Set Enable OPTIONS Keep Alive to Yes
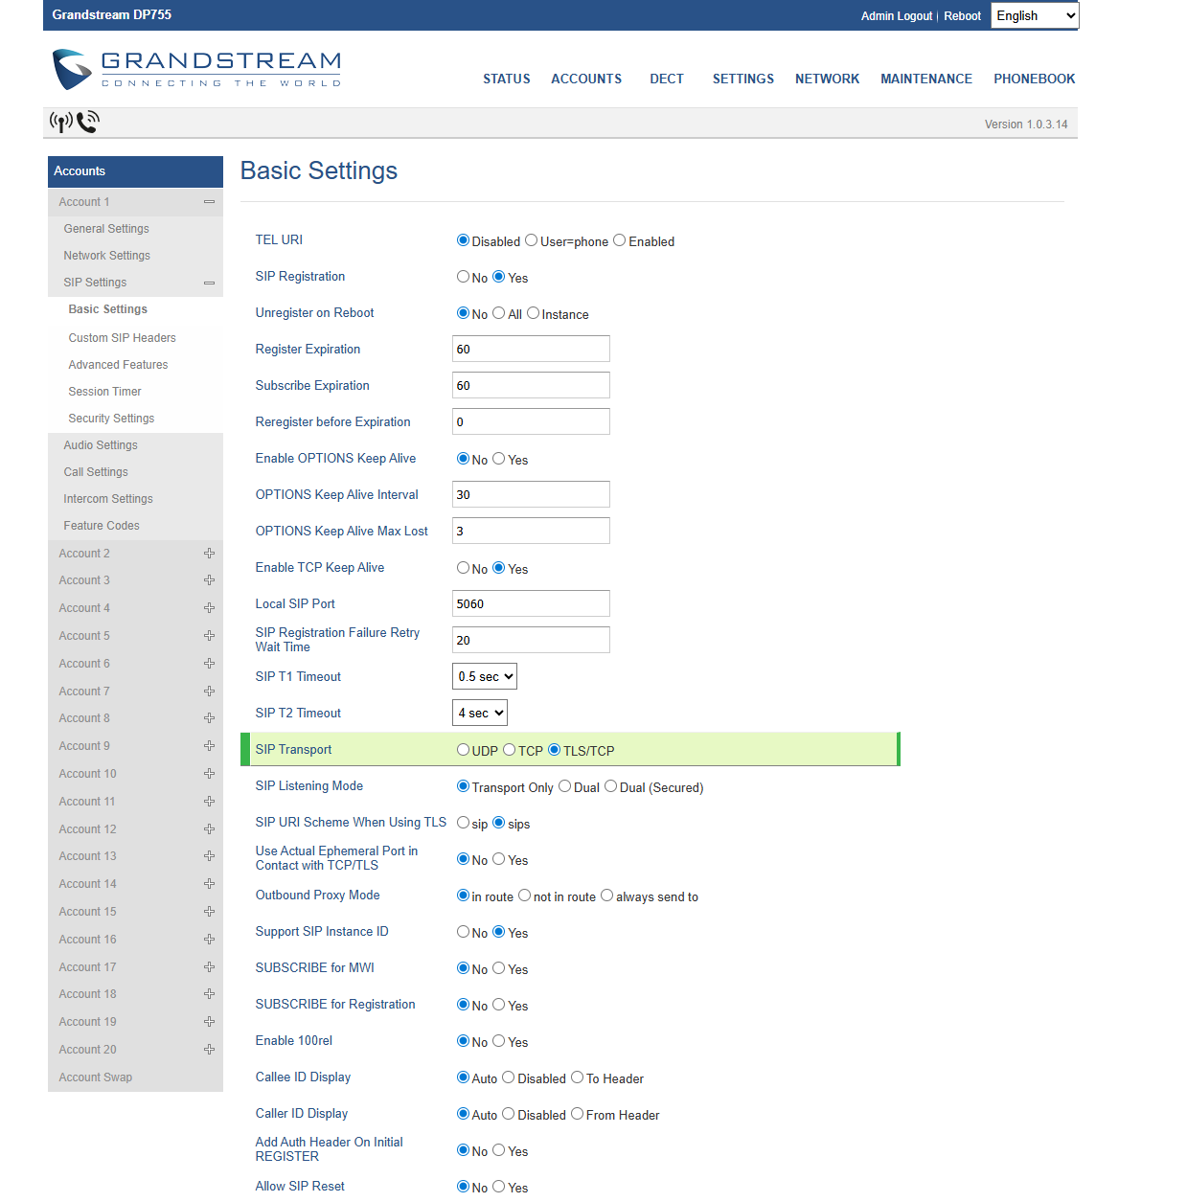 point(499,459)
